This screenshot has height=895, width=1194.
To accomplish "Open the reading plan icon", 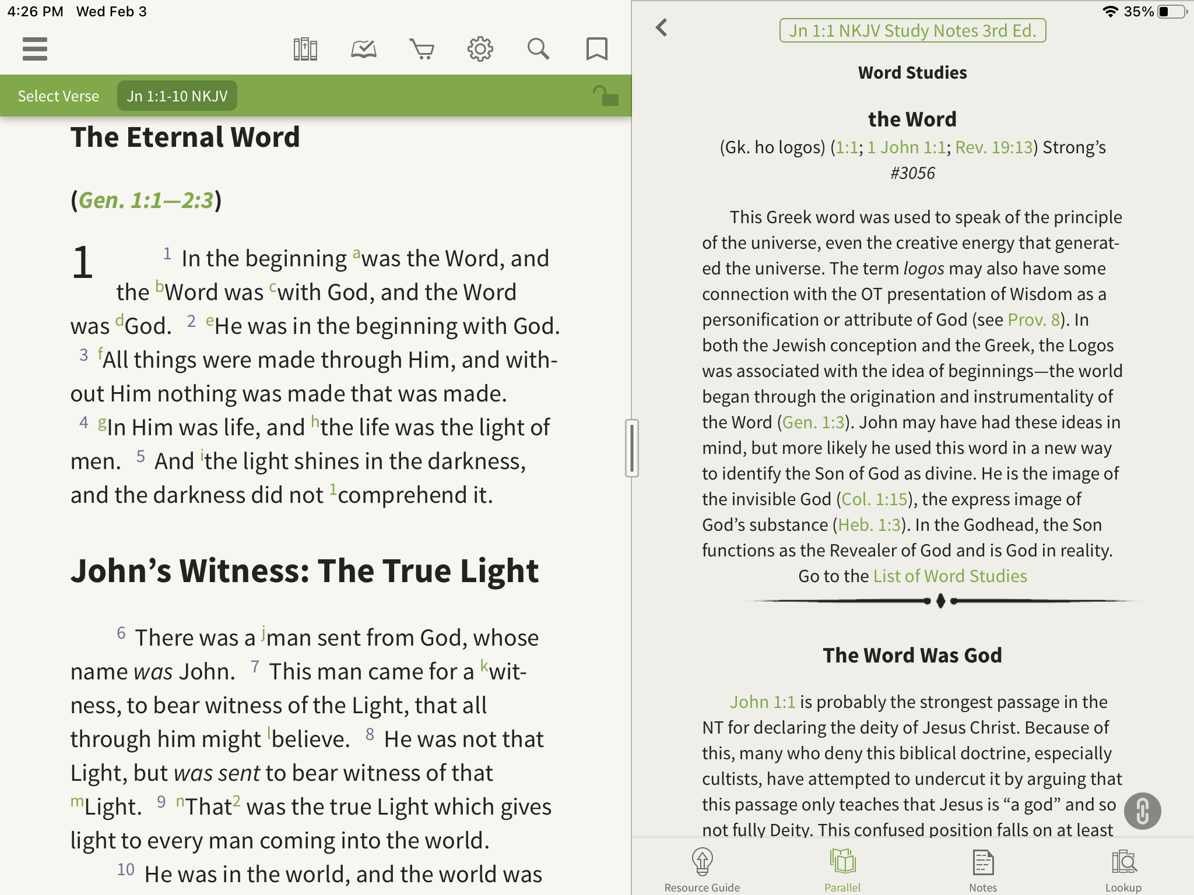I will [363, 49].
